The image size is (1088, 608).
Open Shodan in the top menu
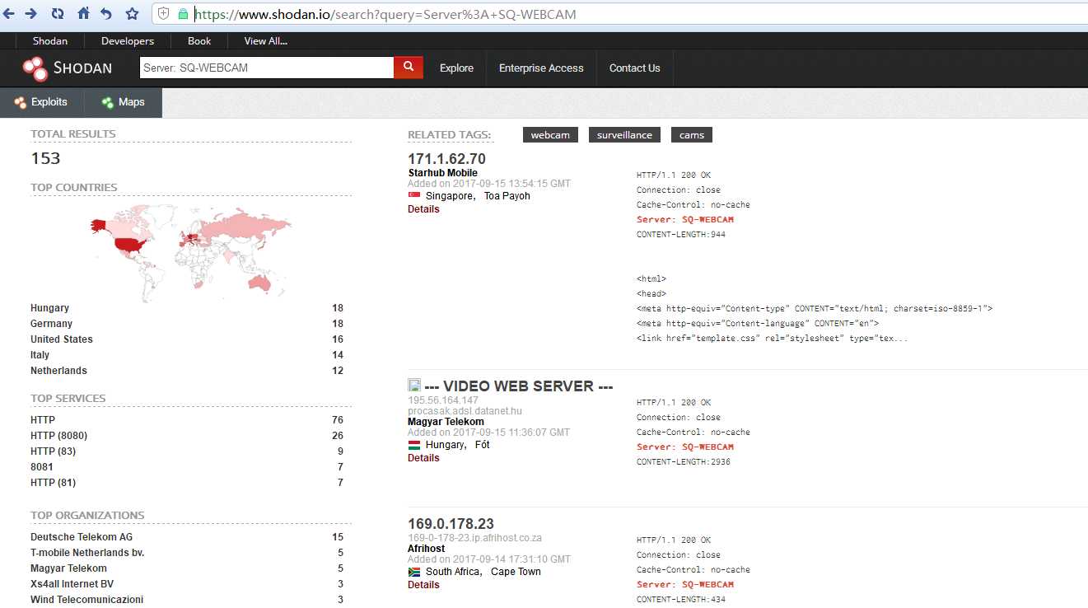[x=50, y=40]
